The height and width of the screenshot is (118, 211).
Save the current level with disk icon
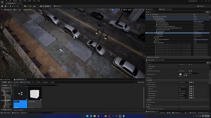coord(2,6)
